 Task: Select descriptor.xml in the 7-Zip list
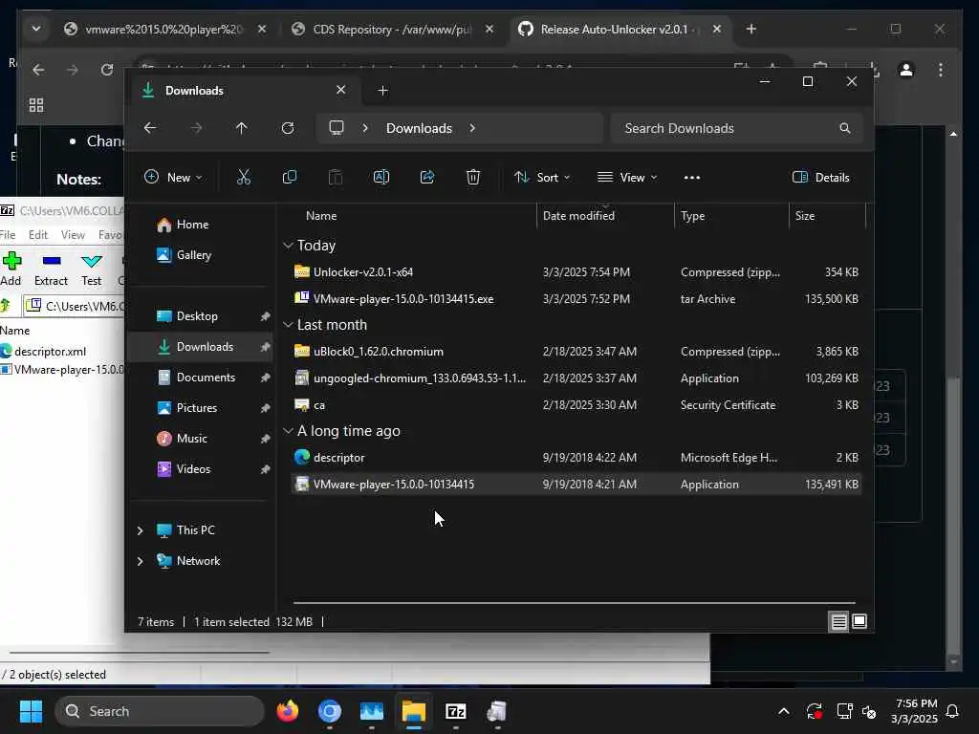(50, 352)
